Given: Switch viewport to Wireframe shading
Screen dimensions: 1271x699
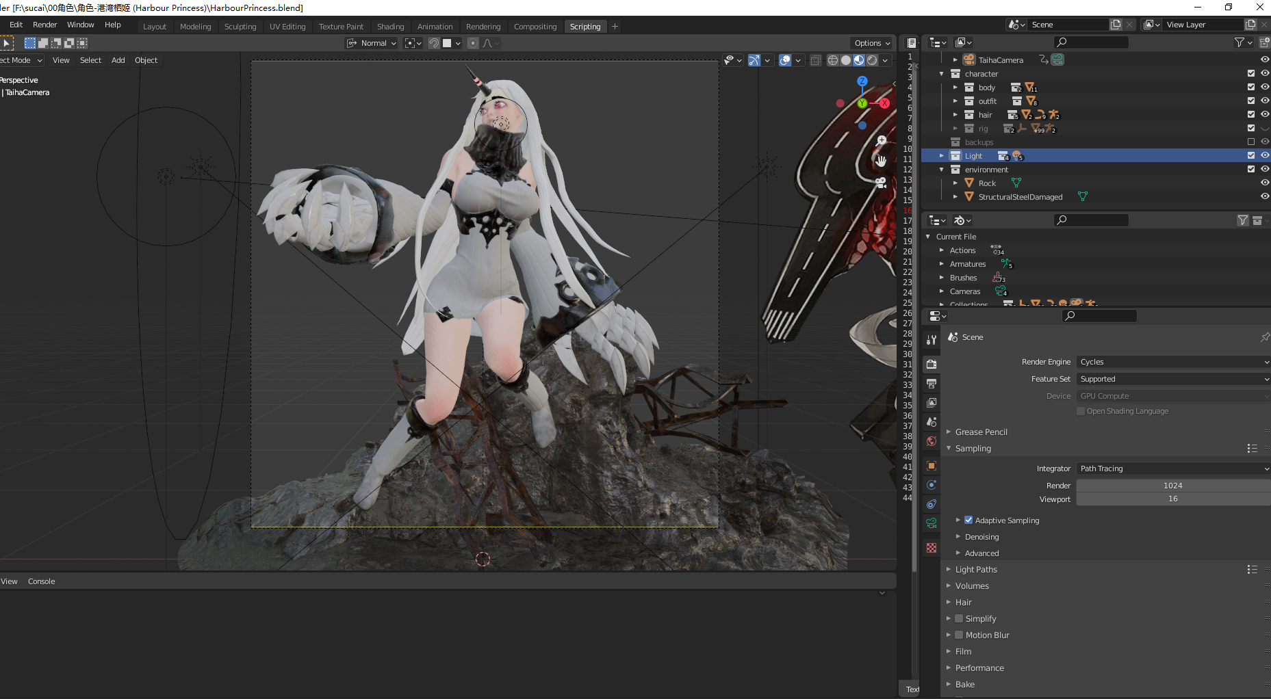Looking at the screenshot, I should [833, 60].
